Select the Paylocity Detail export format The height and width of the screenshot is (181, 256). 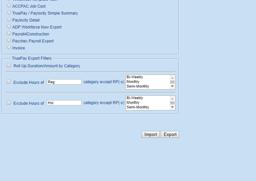[9, 20]
